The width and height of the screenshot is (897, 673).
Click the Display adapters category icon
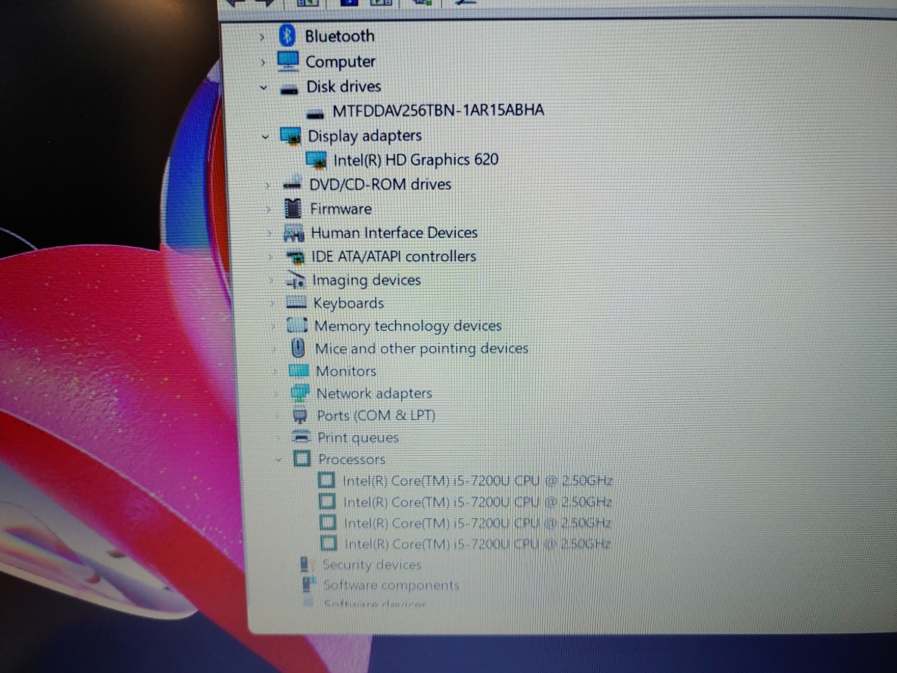click(x=290, y=136)
